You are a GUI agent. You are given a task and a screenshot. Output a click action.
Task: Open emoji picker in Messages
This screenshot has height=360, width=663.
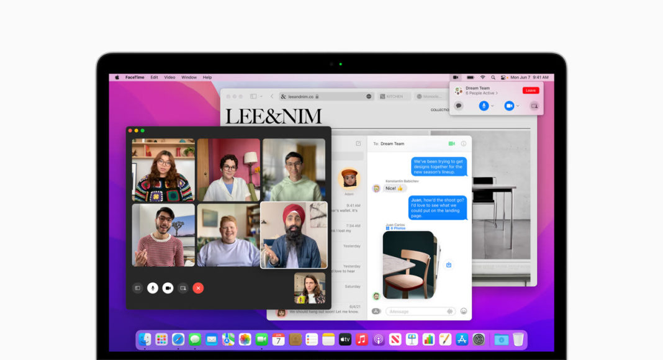464,312
